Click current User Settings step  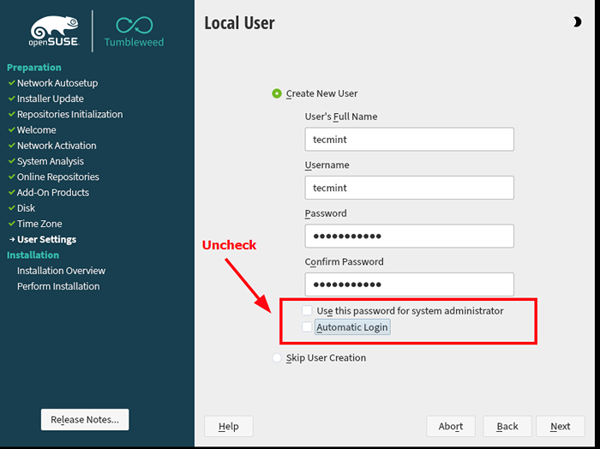coord(46,239)
